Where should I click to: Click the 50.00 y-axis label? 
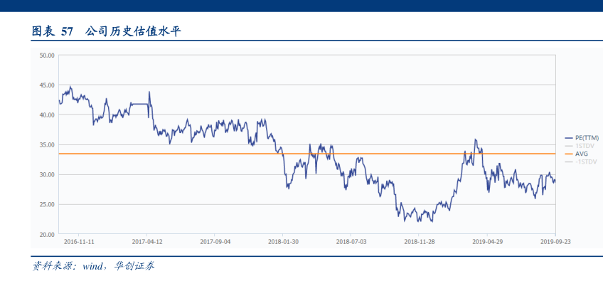pyautogui.click(x=48, y=55)
